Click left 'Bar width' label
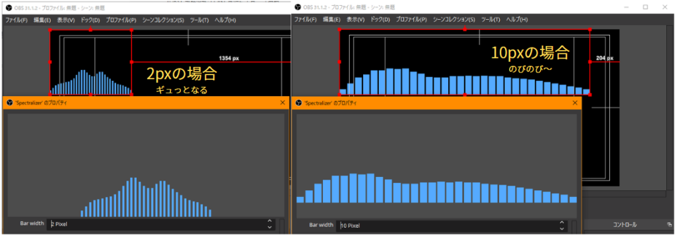The height and width of the screenshot is (237, 676). pos(32,223)
